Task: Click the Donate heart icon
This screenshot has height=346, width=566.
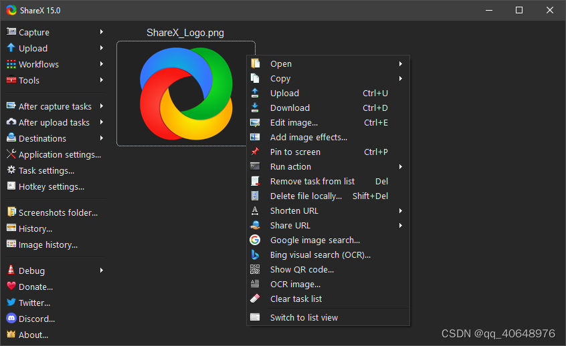Action: point(11,286)
